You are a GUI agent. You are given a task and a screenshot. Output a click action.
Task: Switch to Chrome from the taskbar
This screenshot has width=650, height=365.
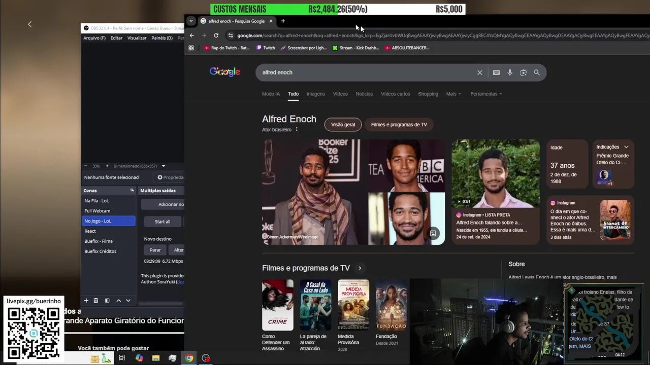189,358
